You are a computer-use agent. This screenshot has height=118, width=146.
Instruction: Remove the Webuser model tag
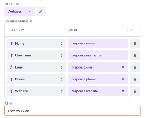point(30,11)
